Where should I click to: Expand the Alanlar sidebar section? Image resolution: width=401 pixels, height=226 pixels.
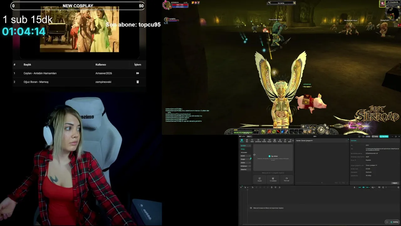[x=246, y=163]
